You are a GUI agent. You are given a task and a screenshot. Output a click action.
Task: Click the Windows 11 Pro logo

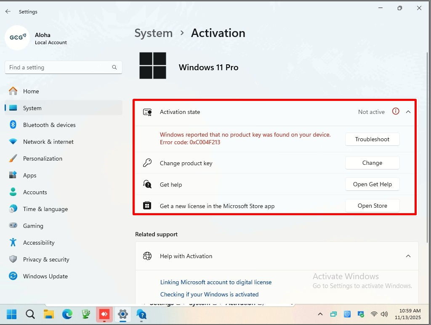pyautogui.click(x=152, y=66)
